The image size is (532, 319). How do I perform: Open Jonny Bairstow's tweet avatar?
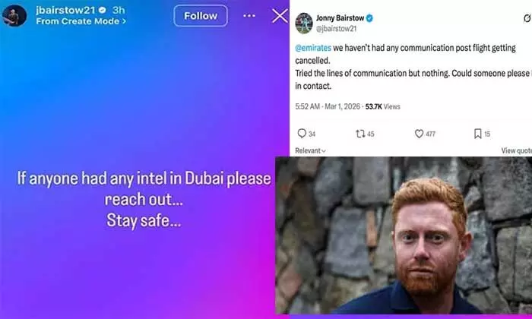point(304,23)
